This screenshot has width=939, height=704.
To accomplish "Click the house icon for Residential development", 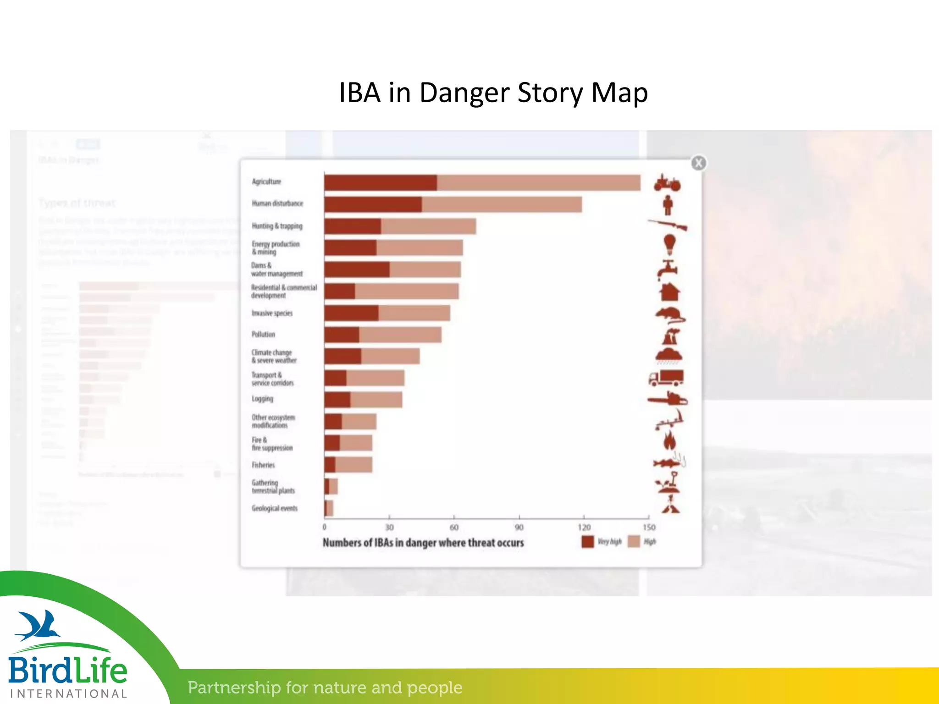I will 669,291.
